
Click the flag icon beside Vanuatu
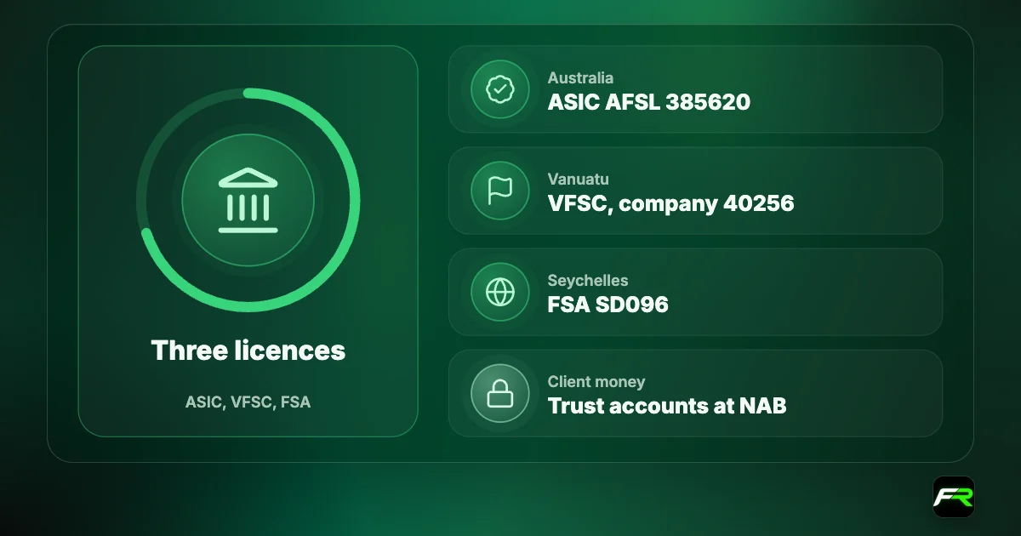(x=499, y=191)
